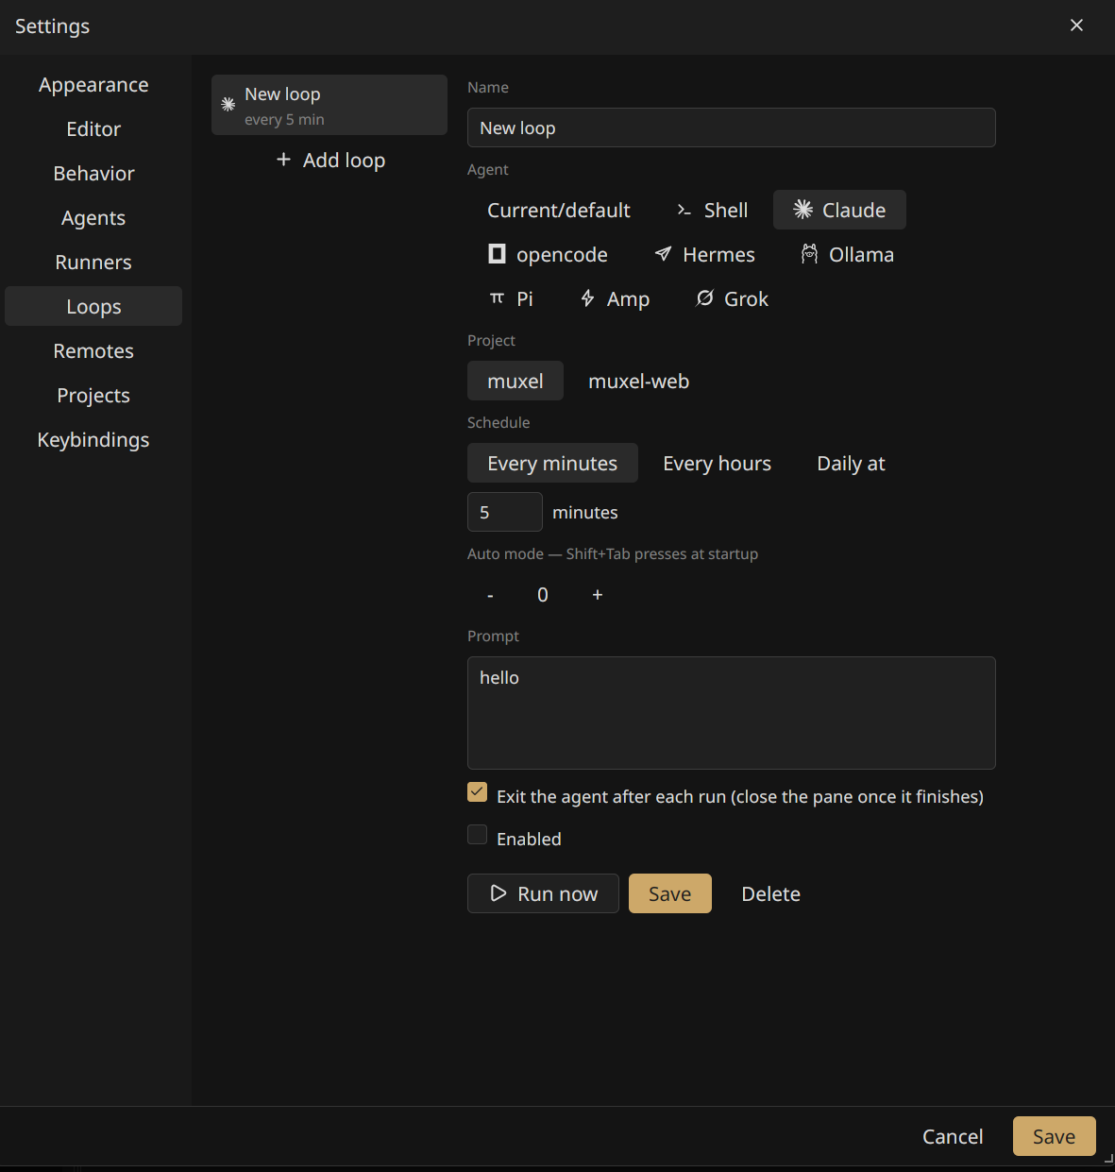Increase Auto mode Shift+Tab presses with the plus
Image resolution: width=1115 pixels, height=1172 pixels.
tap(597, 594)
